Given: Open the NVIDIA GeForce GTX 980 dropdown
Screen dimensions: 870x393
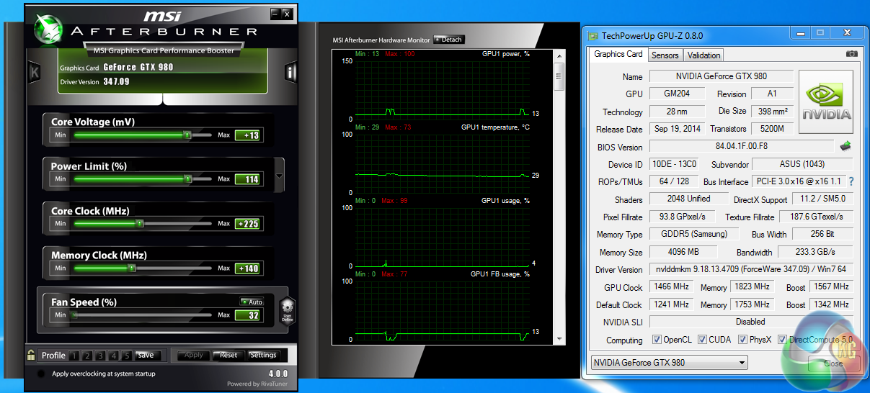Looking at the screenshot, I should click(x=669, y=363).
